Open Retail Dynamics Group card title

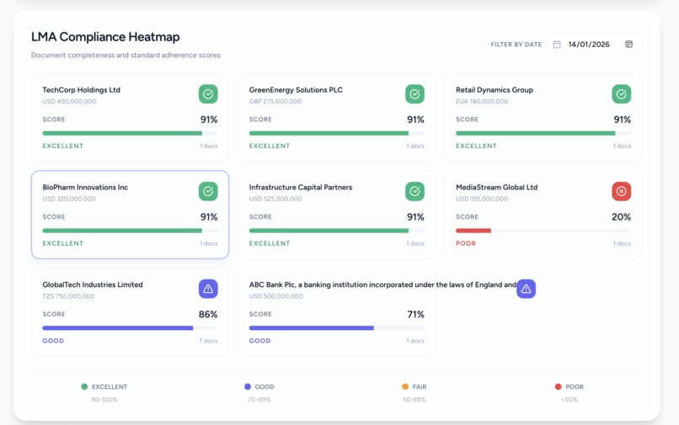[495, 90]
